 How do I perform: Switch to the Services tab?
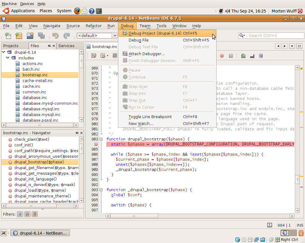(x=66, y=46)
